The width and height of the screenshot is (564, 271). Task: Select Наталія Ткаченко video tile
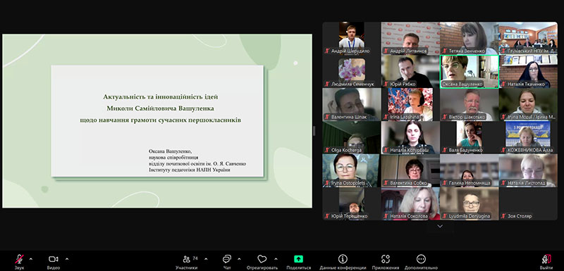pyautogui.click(x=528, y=71)
